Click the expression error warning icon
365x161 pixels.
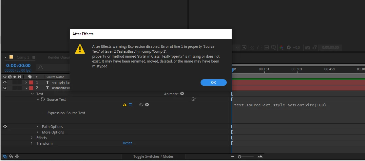tap(125, 105)
